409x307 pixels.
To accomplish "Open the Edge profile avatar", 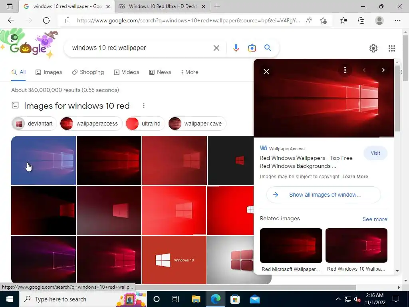I will pyautogui.click(x=379, y=20).
